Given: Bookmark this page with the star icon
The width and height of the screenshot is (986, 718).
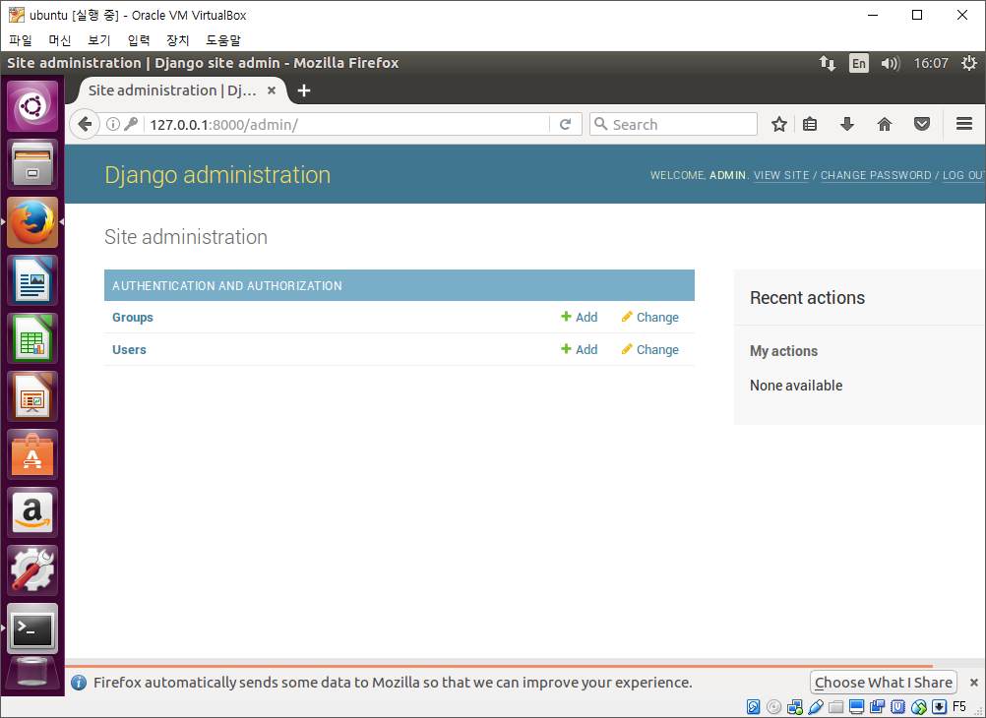Looking at the screenshot, I should 779,125.
